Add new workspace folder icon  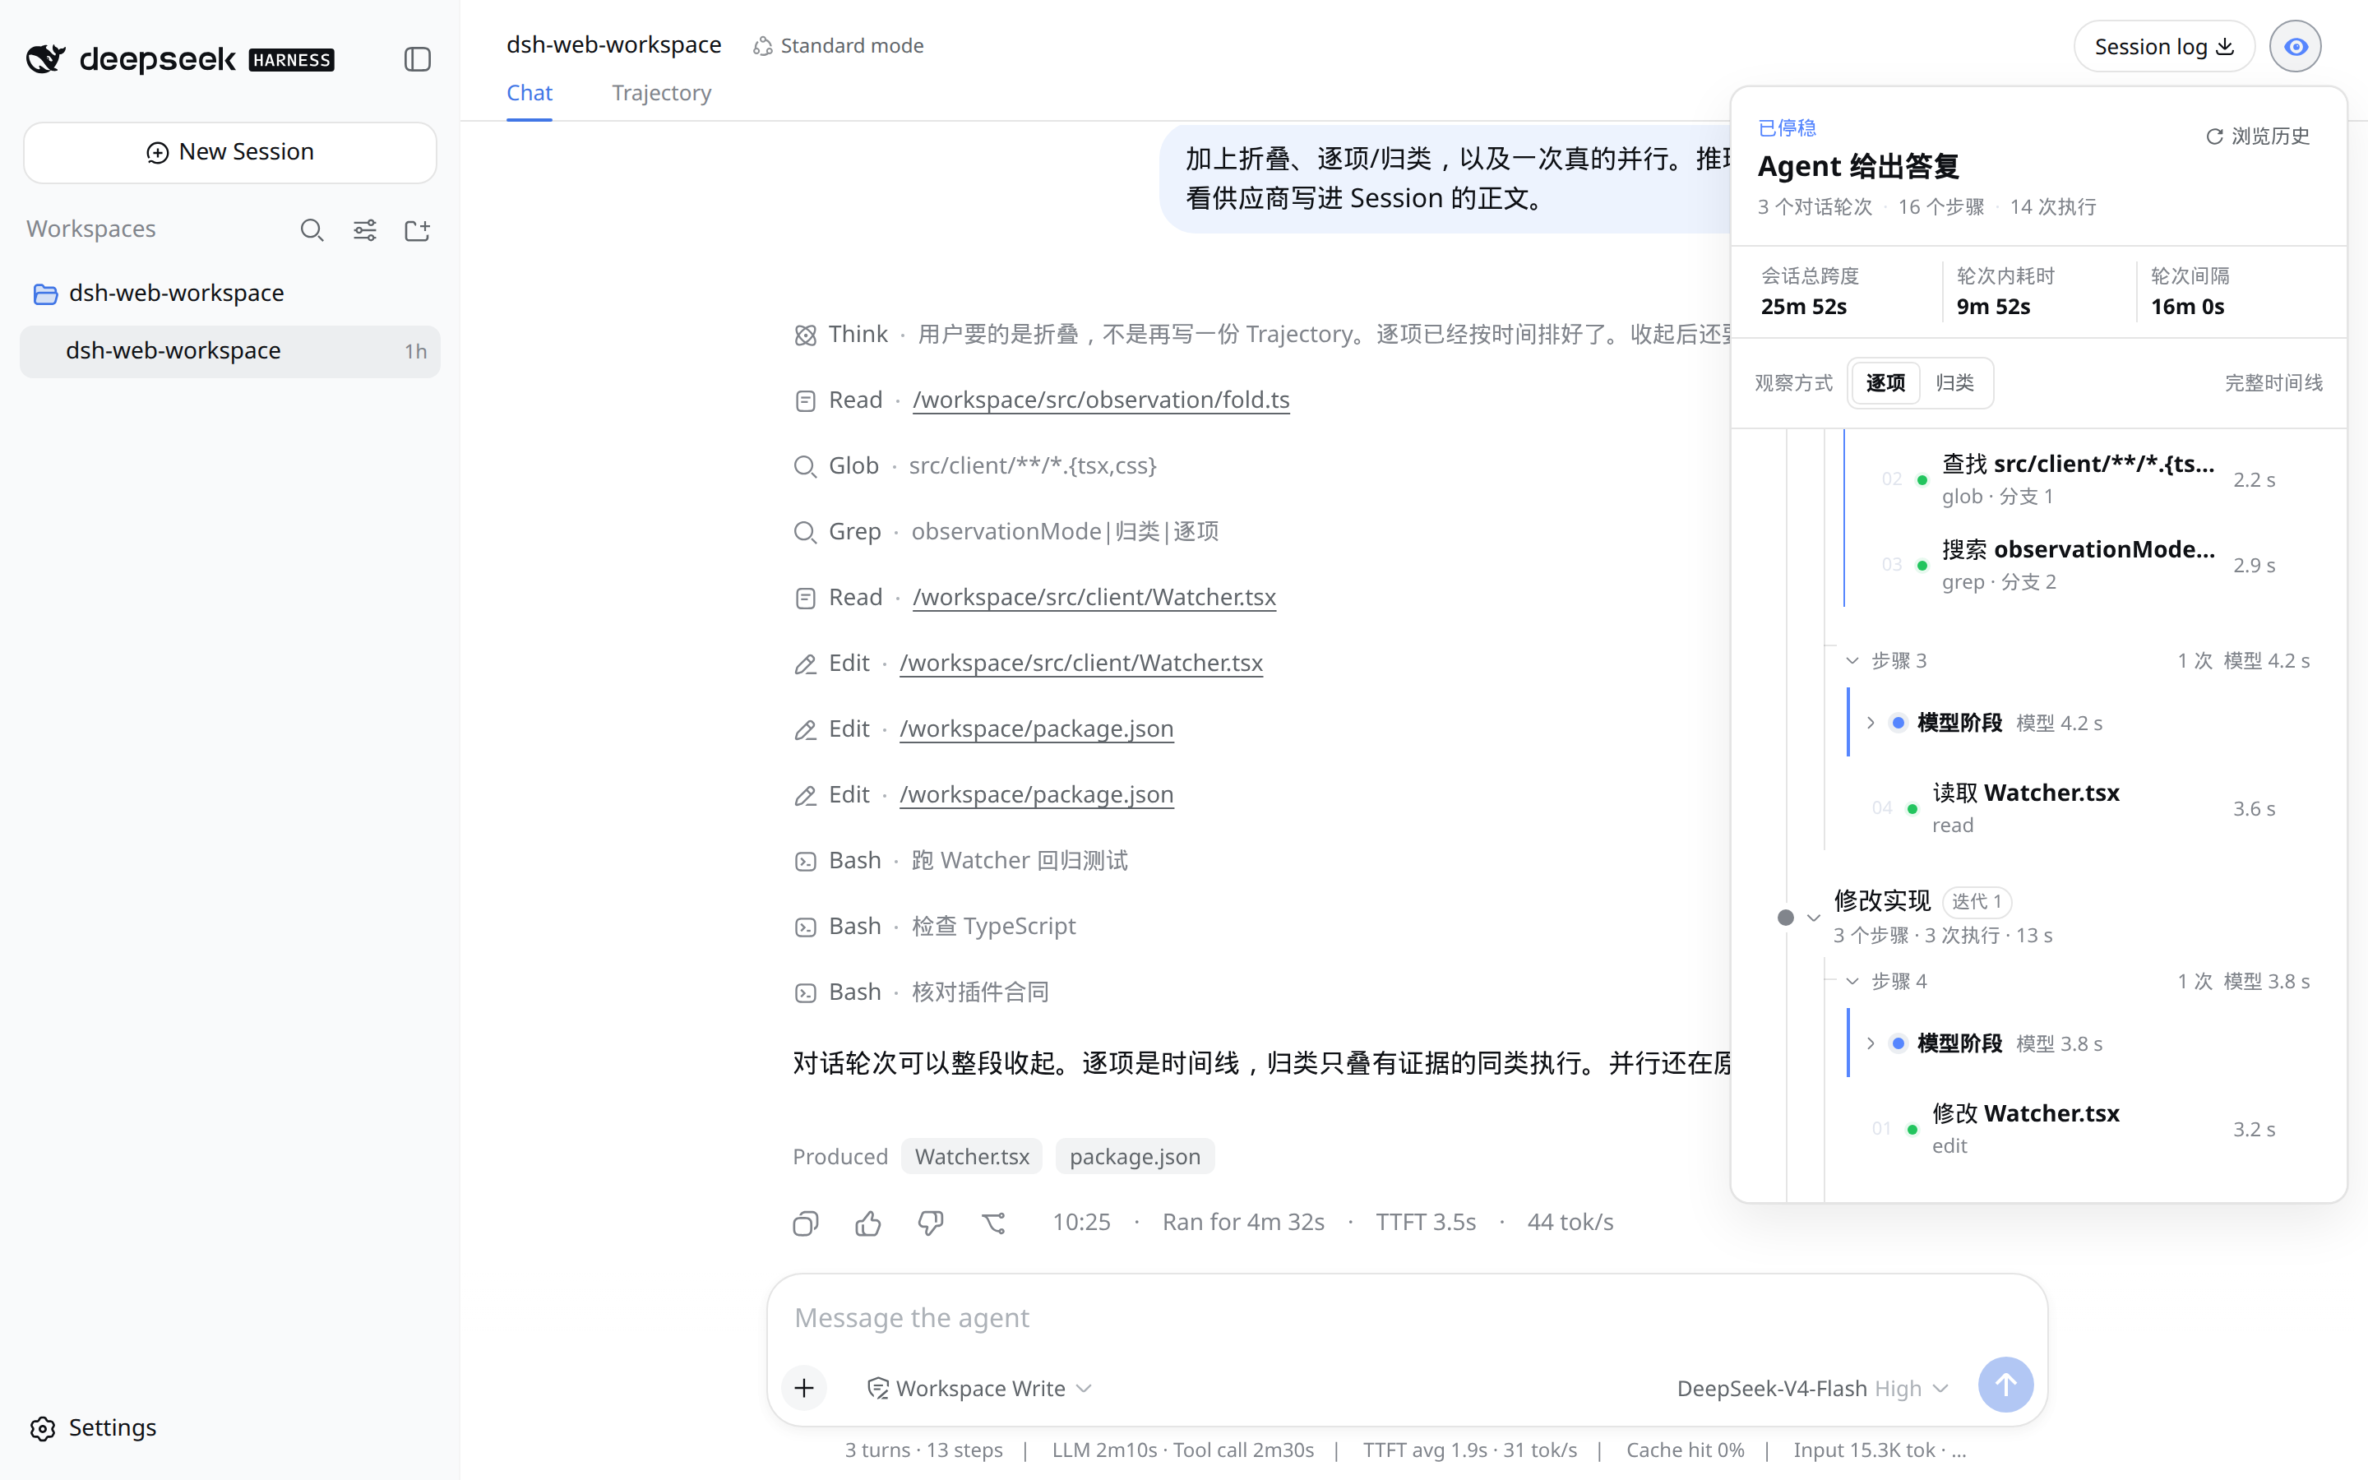pyautogui.click(x=418, y=230)
